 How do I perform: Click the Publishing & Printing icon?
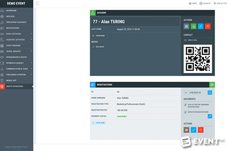point(2,75)
